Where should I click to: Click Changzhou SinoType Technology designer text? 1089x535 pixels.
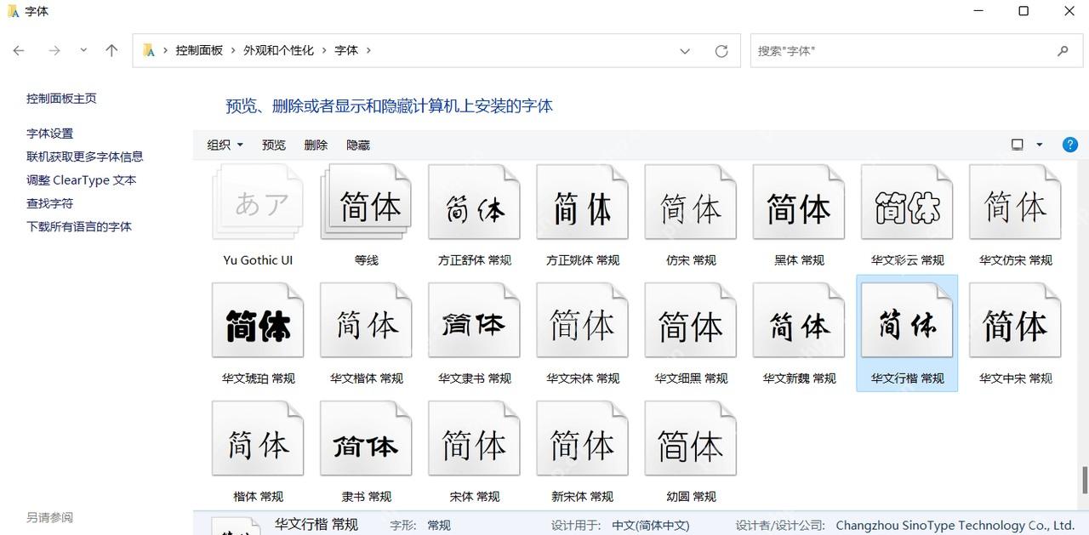[955, 526]
